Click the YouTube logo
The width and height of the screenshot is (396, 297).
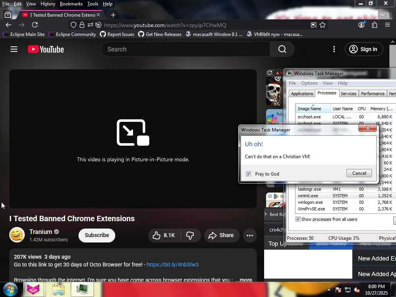(46, 49)
